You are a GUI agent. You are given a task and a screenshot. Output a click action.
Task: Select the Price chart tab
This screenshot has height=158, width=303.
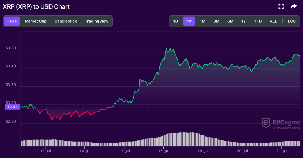12,21
